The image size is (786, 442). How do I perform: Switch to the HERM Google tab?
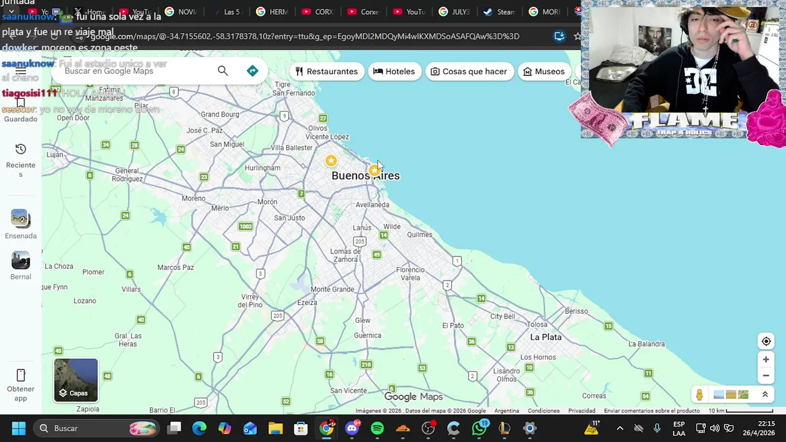coord(271,12)
